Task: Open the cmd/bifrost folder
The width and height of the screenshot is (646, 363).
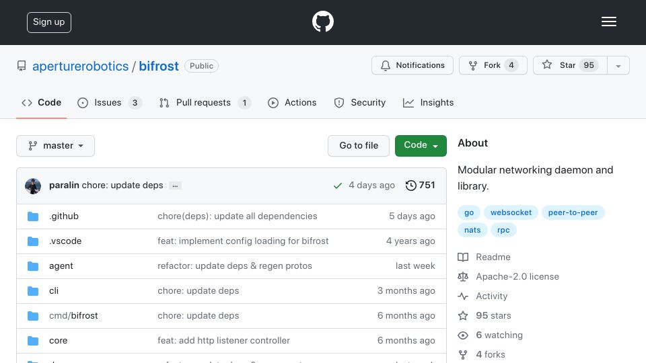Action: tap(73, 316)
